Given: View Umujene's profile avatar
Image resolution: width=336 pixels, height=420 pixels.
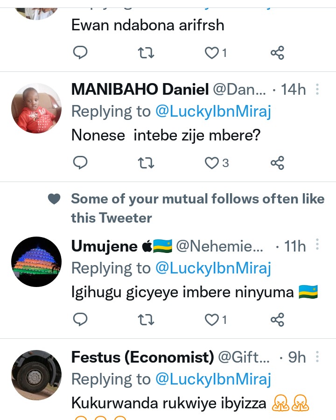Looking at the screenshot, I should [x=36, y=261].
